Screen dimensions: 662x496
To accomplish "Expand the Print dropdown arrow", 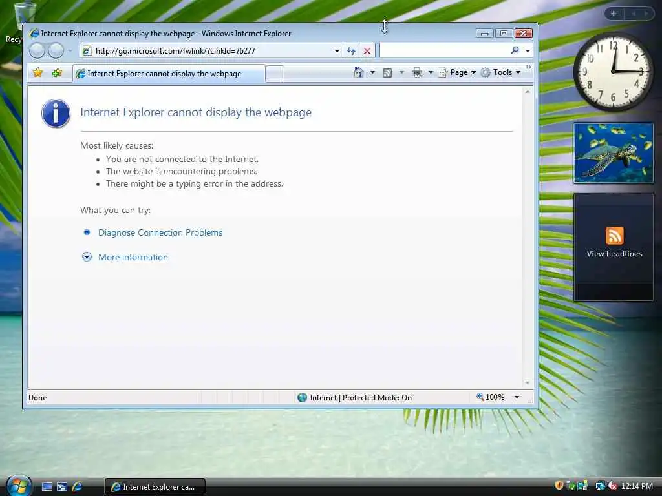I will point(431,72).
